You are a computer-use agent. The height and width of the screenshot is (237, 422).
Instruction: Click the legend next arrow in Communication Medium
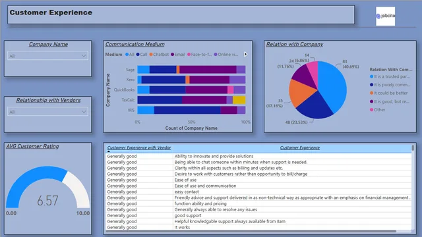[x=245, y=54]
